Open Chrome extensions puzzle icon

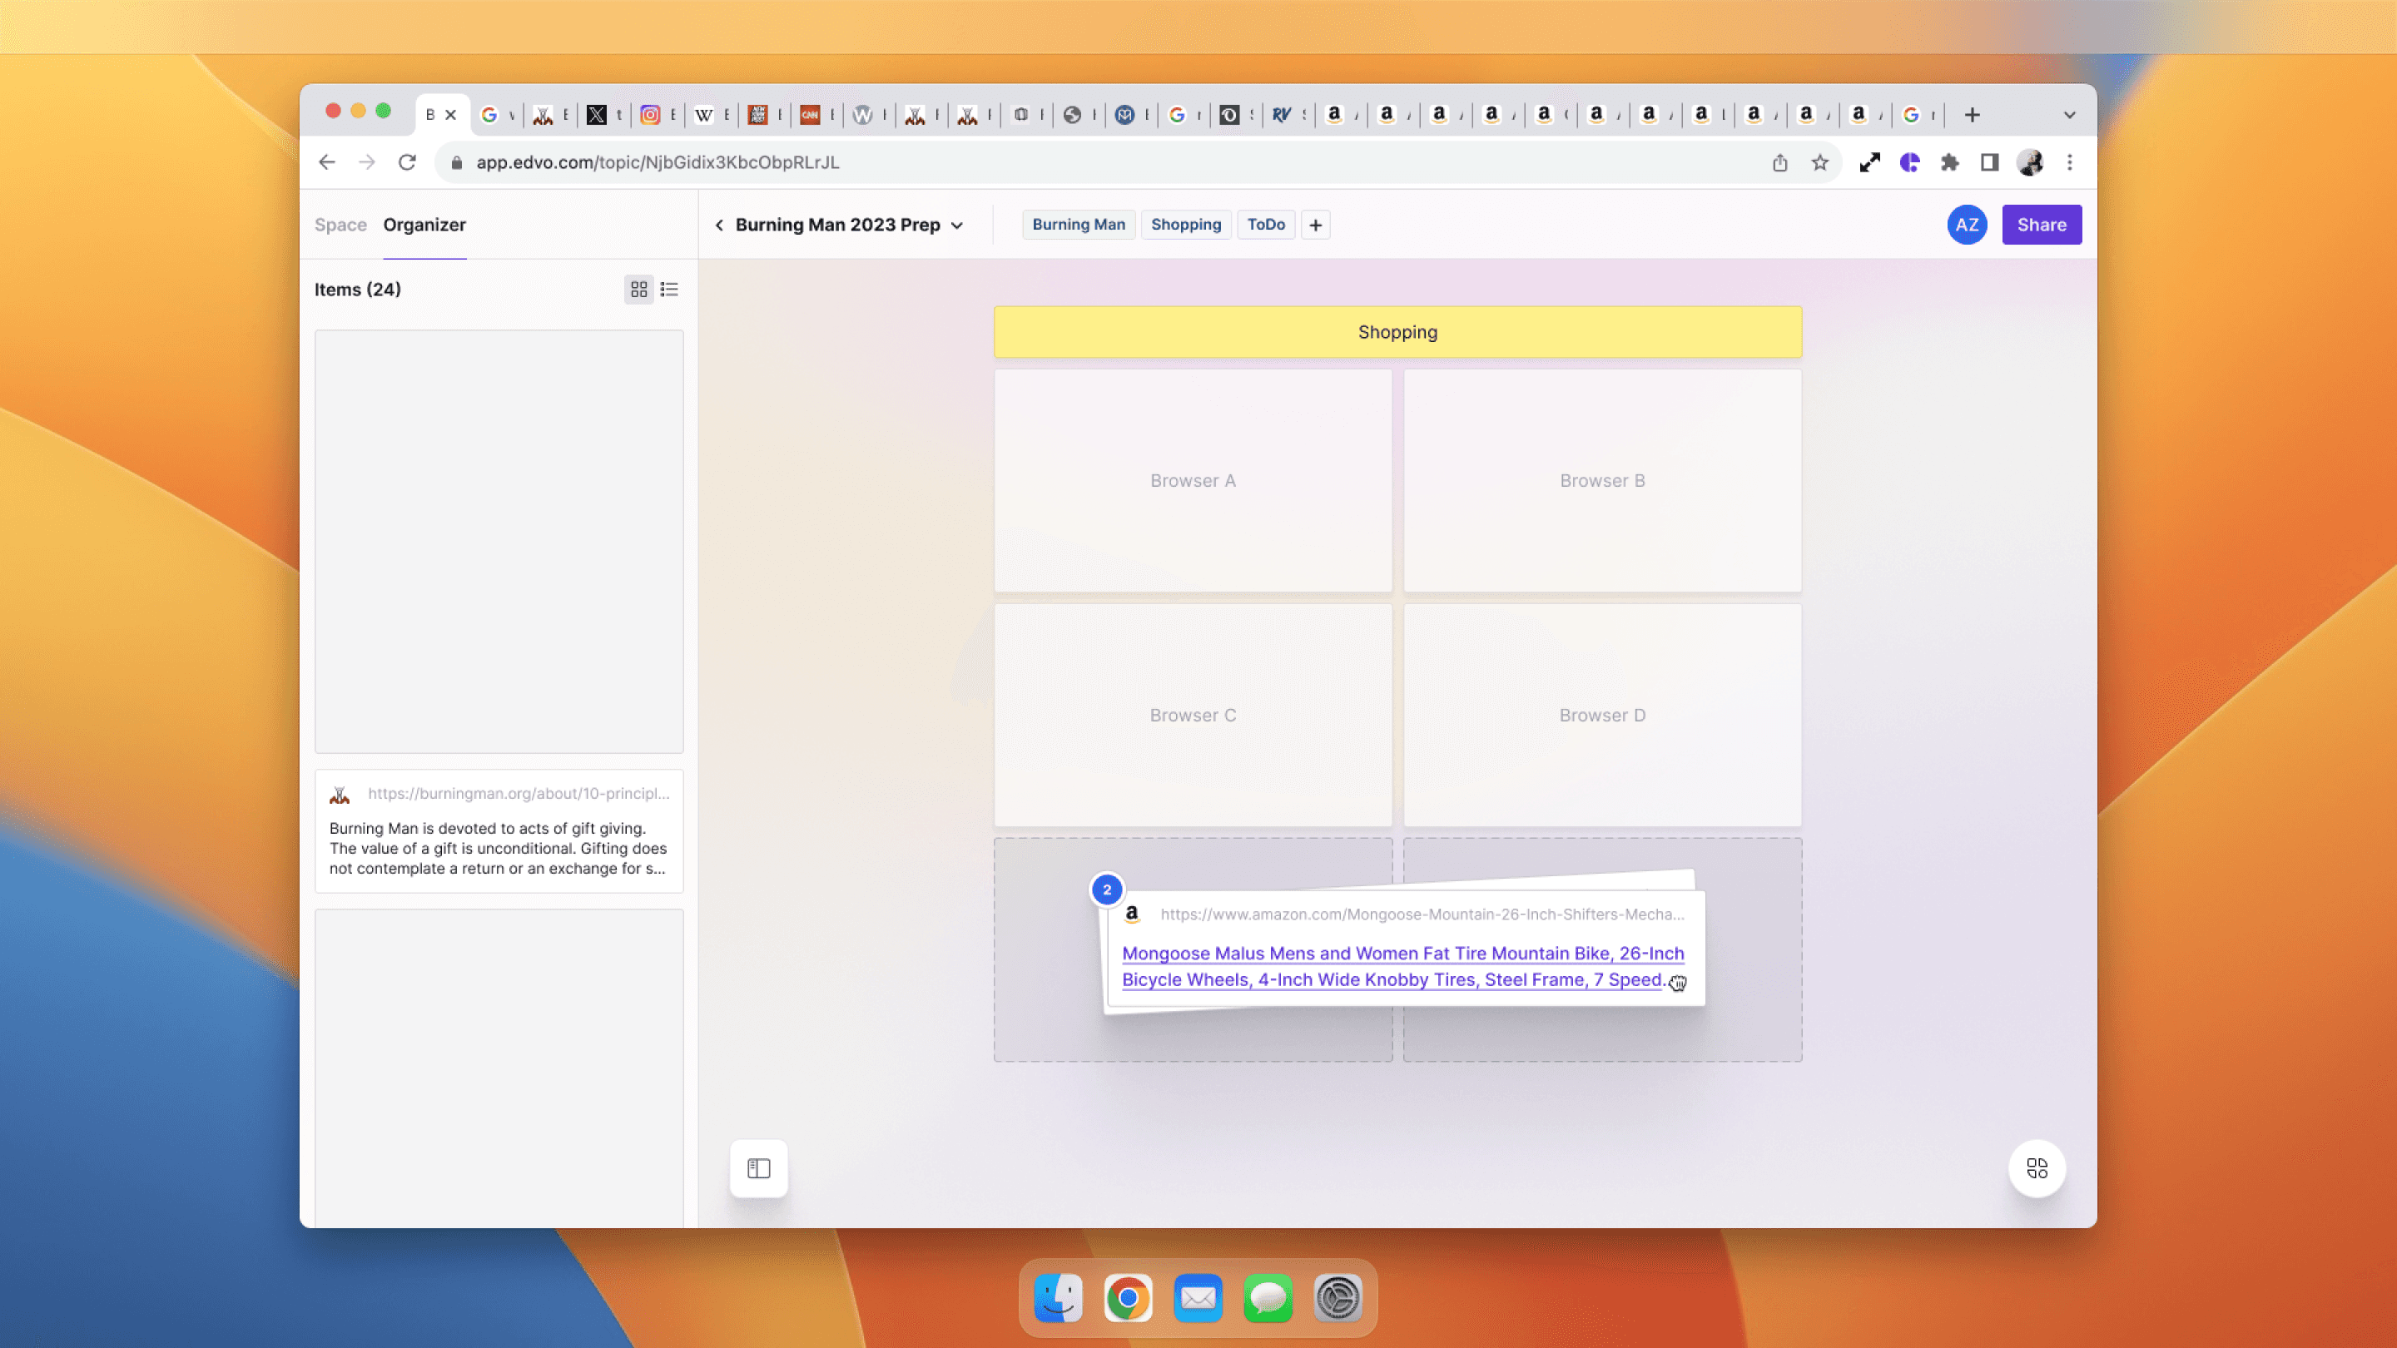click(x=1949, y=163)
